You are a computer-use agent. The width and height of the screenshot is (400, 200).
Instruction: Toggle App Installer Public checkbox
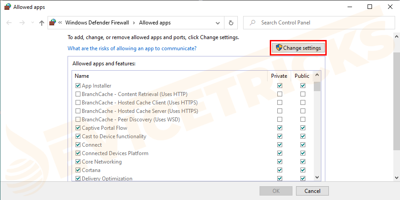click(303, 85)
